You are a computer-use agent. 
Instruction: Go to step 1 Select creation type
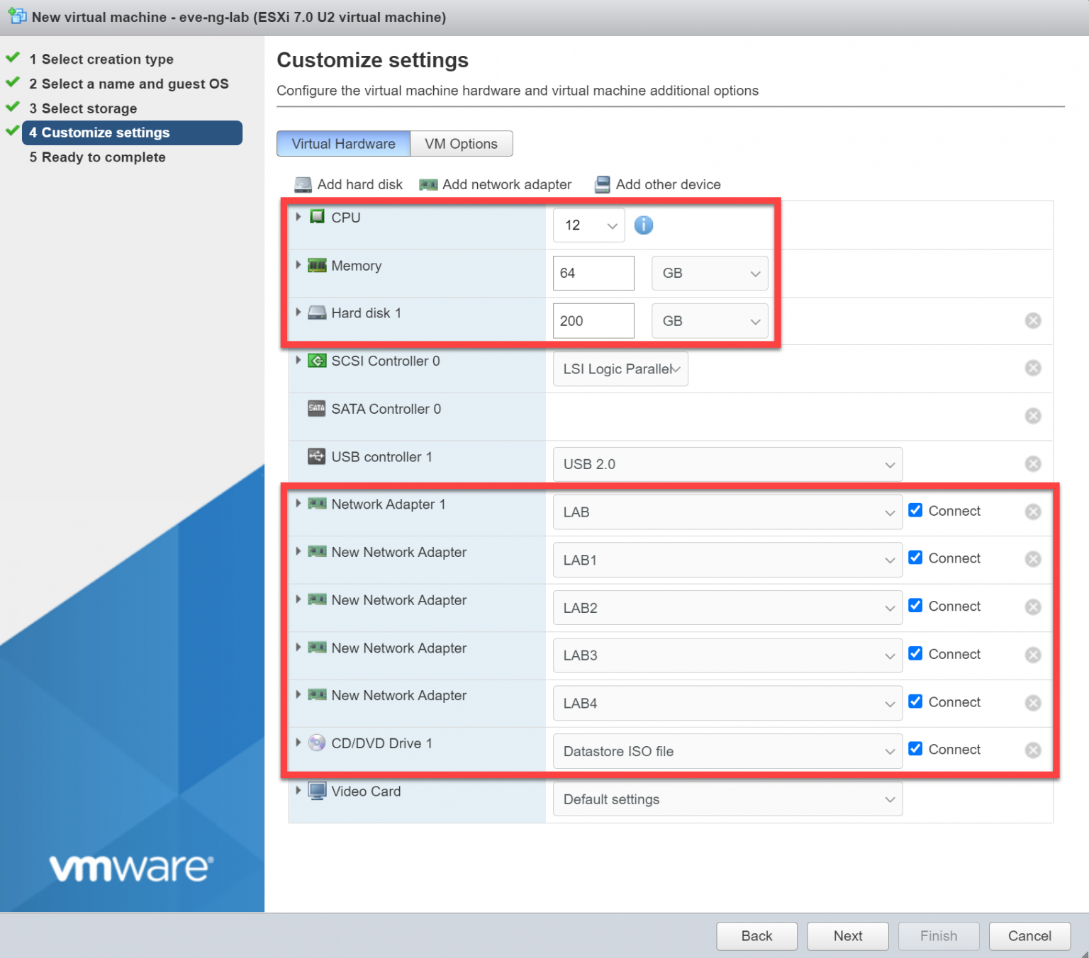tap(101, 60)
